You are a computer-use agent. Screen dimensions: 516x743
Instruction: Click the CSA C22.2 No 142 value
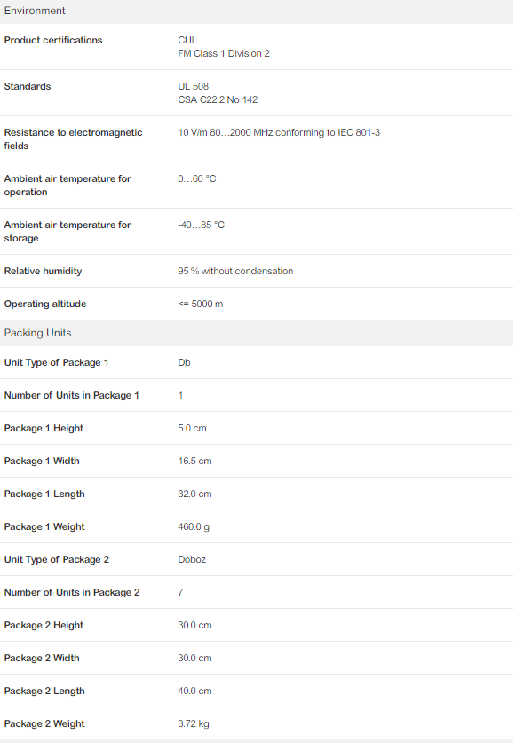point(218,99)
